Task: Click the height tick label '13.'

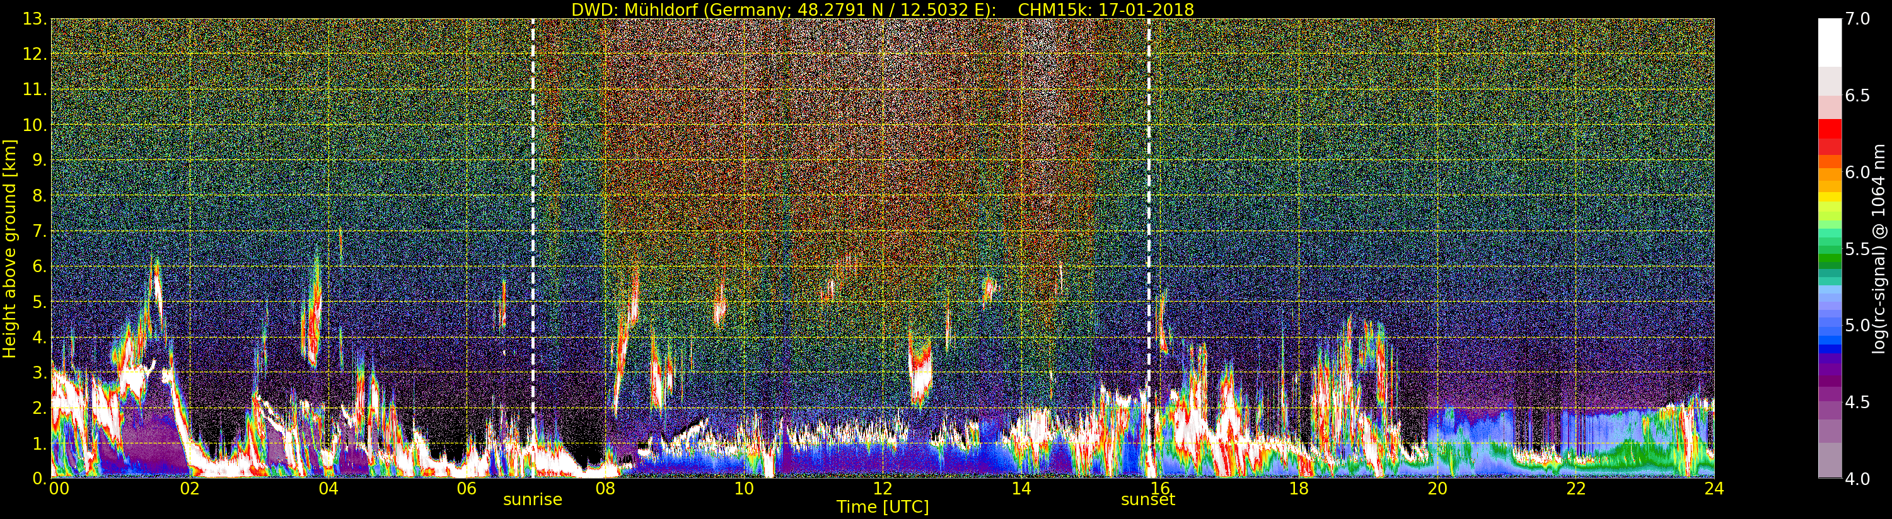Action: (x=35, y=19)
